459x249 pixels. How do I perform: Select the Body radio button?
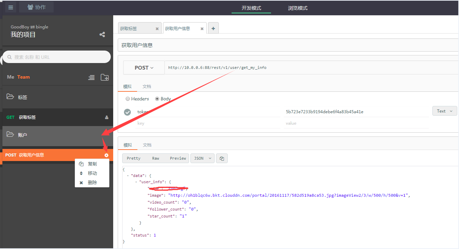point(157,99)
